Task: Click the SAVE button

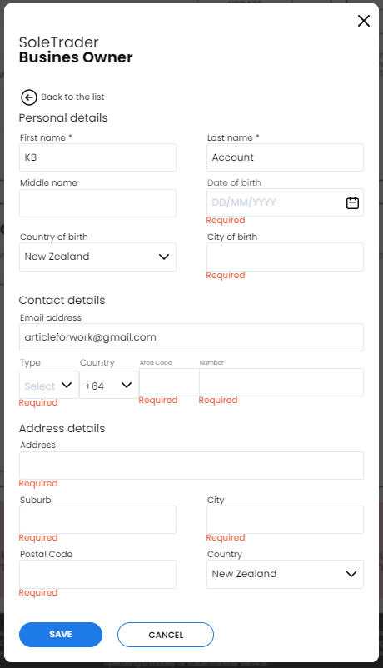Action: tap(61, 635)
